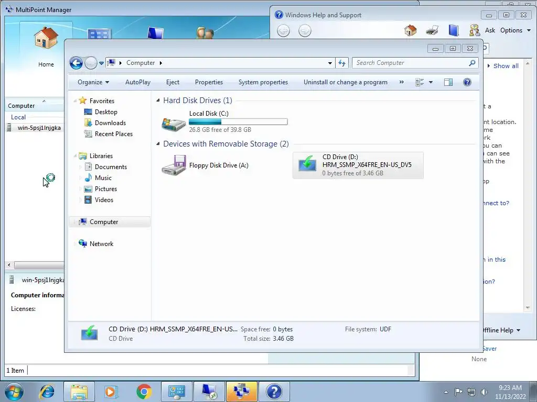Select Network in the navigation pane
The width and height of the screenshot is (537, 402).
[101, 244]
